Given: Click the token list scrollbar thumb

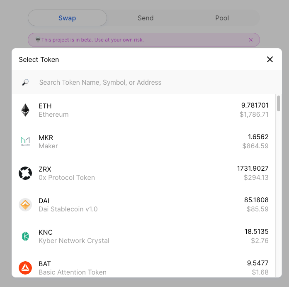Looking at the screenshot, I should tap(279, 103).
